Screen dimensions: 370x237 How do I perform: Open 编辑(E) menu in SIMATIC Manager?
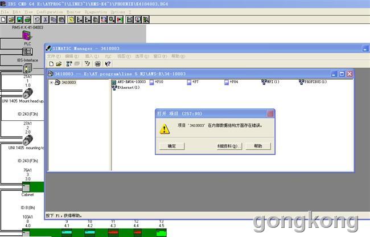(72, 56)
